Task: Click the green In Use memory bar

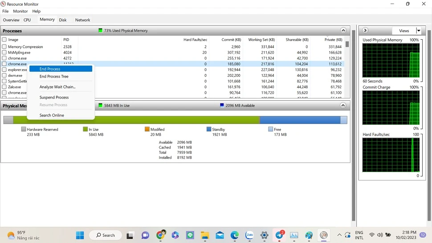Action: pos(136,120)
